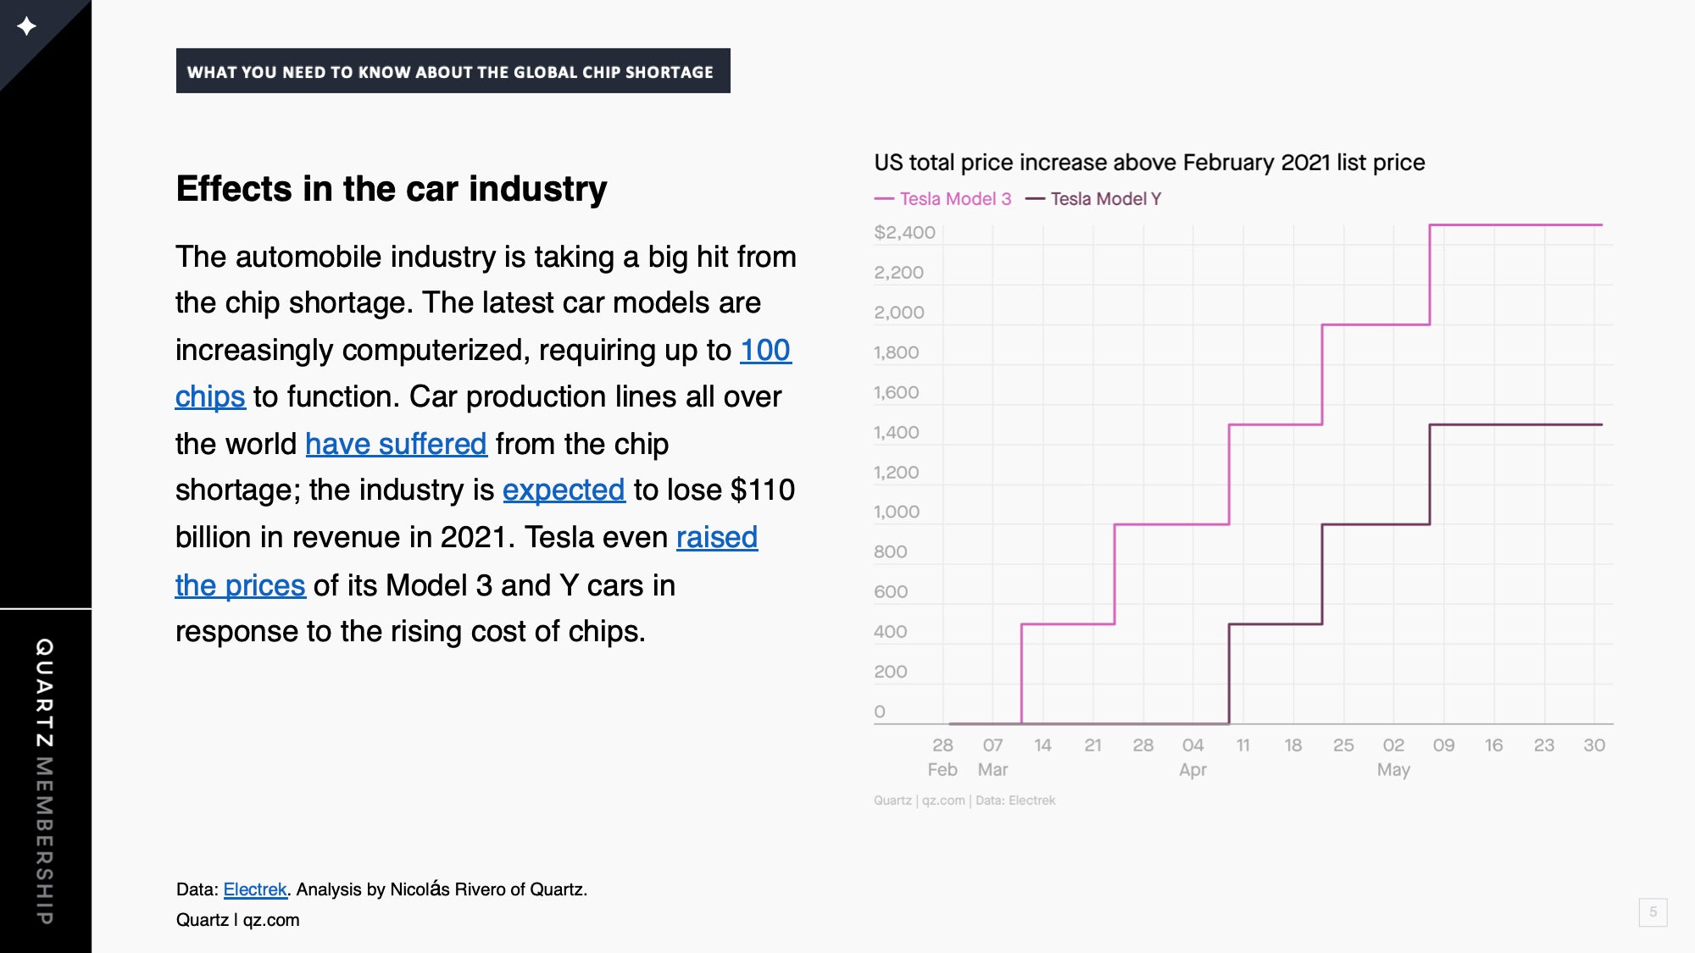Click the "Quartz | qz.com" footer text
Viewport: 1695px width, 953px height.
tap(238, 920)
